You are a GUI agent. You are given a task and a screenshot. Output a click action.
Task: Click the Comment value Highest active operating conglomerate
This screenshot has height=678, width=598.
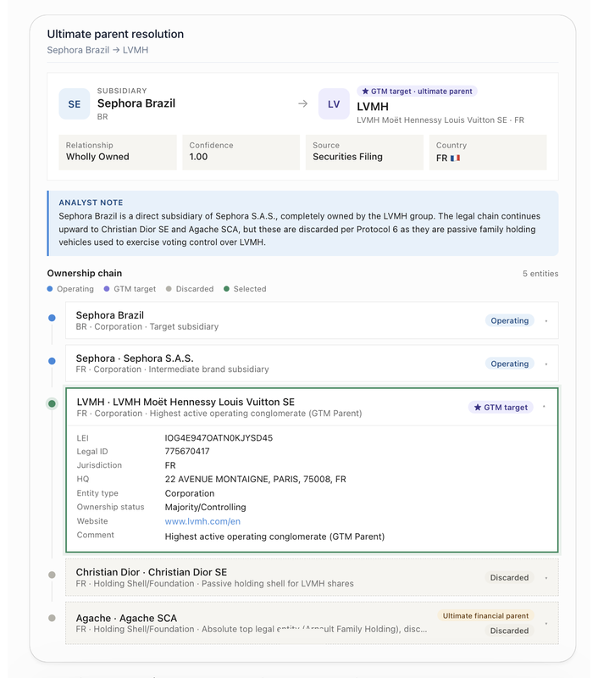(274, 536)
